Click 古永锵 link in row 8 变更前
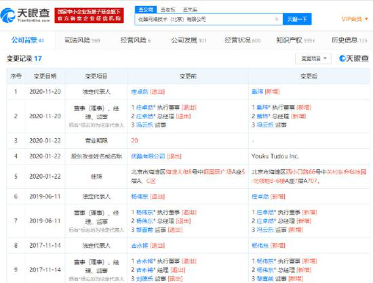Image resolution: width=373 pixels, height=283 pixels. [x=140, y=246]
